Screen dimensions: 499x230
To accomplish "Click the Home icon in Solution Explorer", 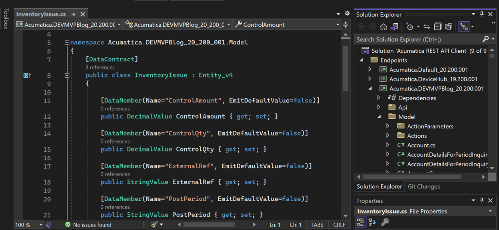I will click(x=383, y=27).
